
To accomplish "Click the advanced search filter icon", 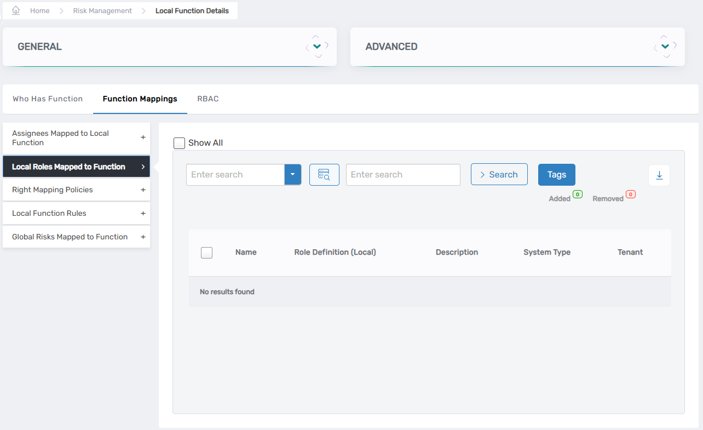I will click(324, 175).
